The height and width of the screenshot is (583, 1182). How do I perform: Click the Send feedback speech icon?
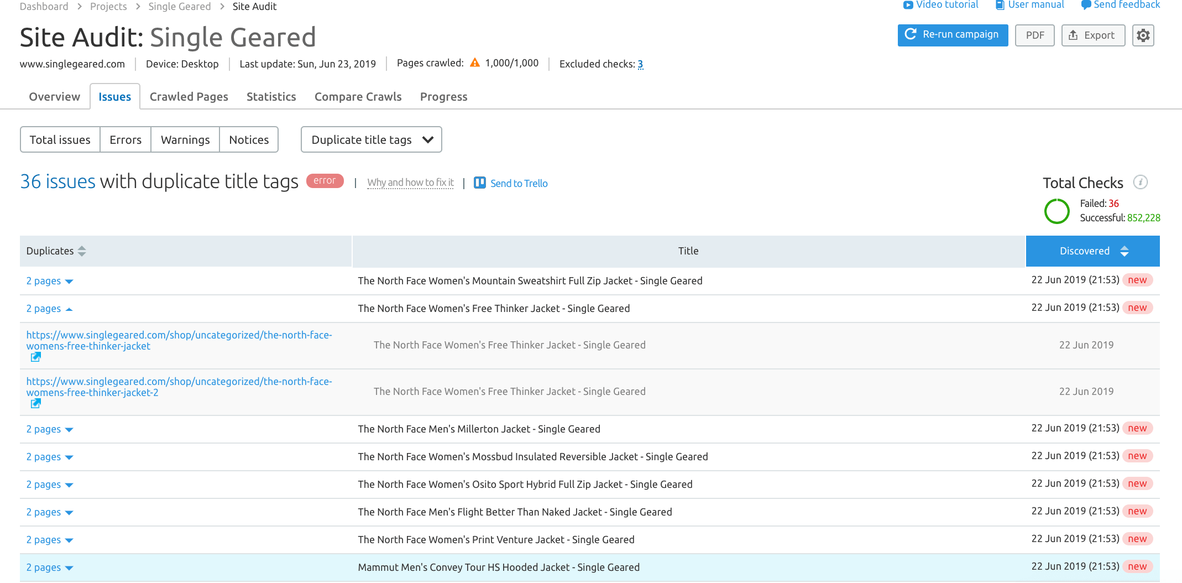coord(1086,5)
